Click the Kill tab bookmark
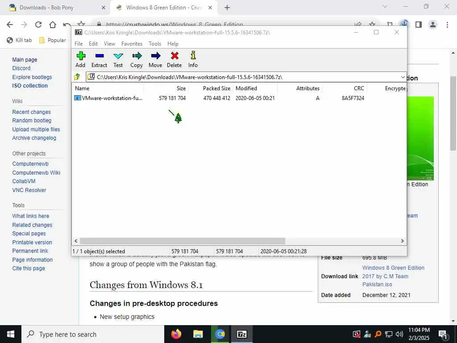Image resolution: width=457 pixels, height=343 pixels. click(19, 40)
